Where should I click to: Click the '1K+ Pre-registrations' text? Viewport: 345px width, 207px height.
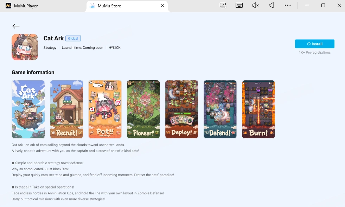[315, 53]
